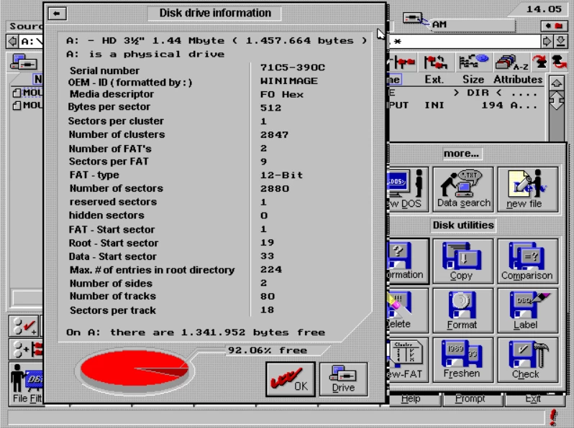Screen dimensions: 574x428
Task: Run the disk Check utility
Action: click(527, 360)
